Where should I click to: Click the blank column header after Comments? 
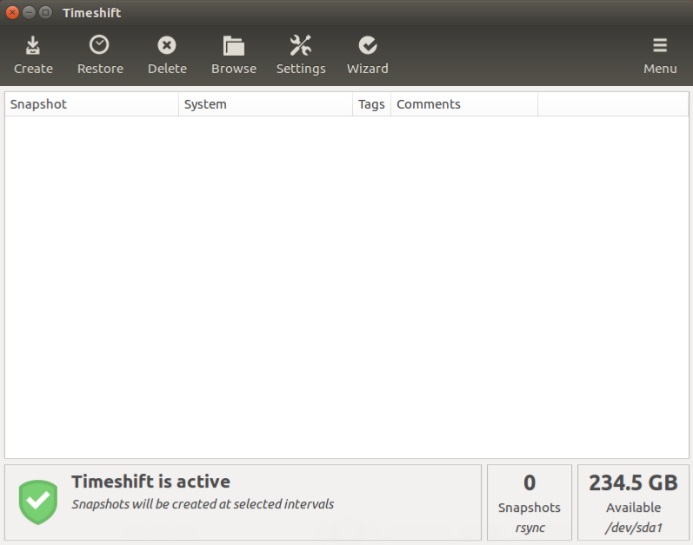613,104
